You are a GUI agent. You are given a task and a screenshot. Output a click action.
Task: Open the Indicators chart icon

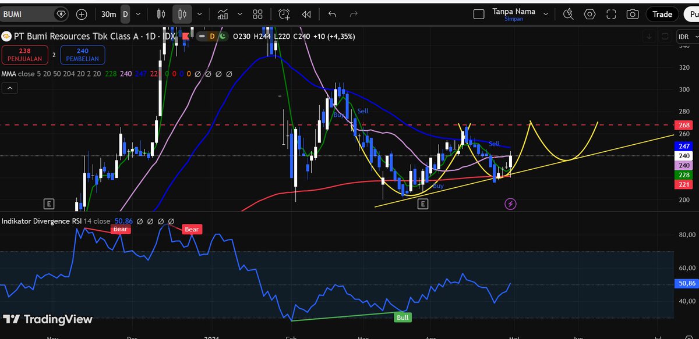(x=223, y=14)
